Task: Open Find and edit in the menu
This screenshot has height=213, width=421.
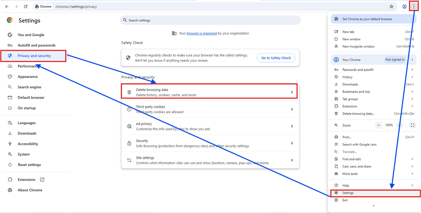Action: click(x=374, y=159)
